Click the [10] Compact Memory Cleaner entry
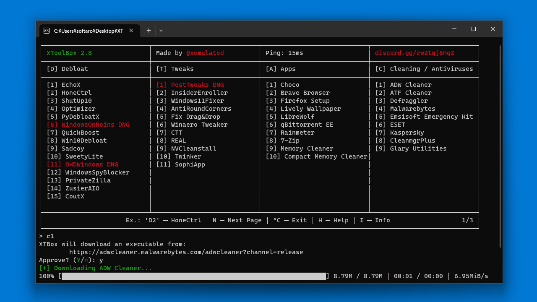Image resolution: width=537 pixels, height=302 pixels. pos(317,156)
